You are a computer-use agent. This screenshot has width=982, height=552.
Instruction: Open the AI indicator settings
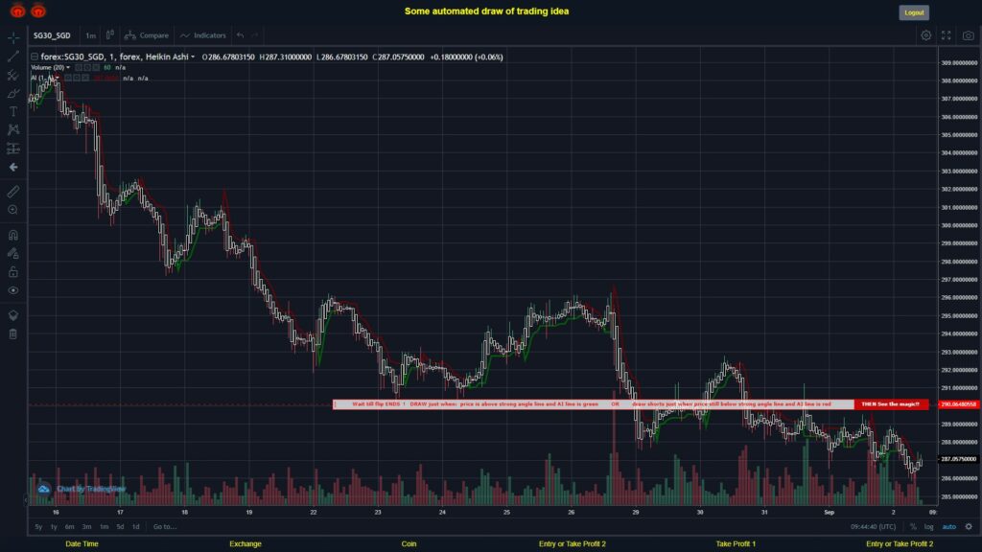pyautogui.click(x=77, y=79)
